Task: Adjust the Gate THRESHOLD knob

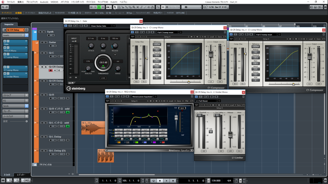Action: pyautogui.click(x=103, y=63)
